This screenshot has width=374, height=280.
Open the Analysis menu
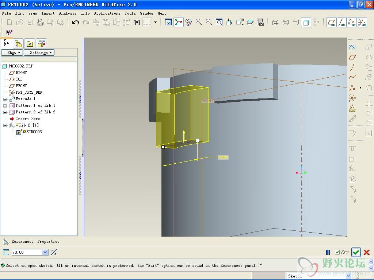[x=68, y=13]
